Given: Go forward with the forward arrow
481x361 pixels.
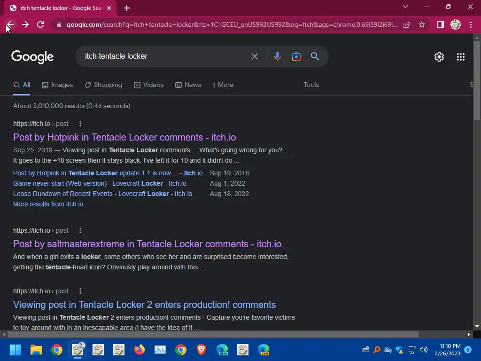Looking at the screenshot, I should pyautogui.click(x=25, y=24).
